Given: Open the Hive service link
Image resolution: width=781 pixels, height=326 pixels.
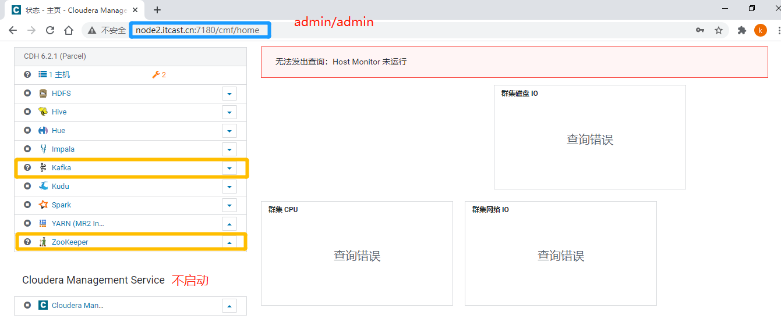Looking at the screenshot, I should [x=59, y=112].
